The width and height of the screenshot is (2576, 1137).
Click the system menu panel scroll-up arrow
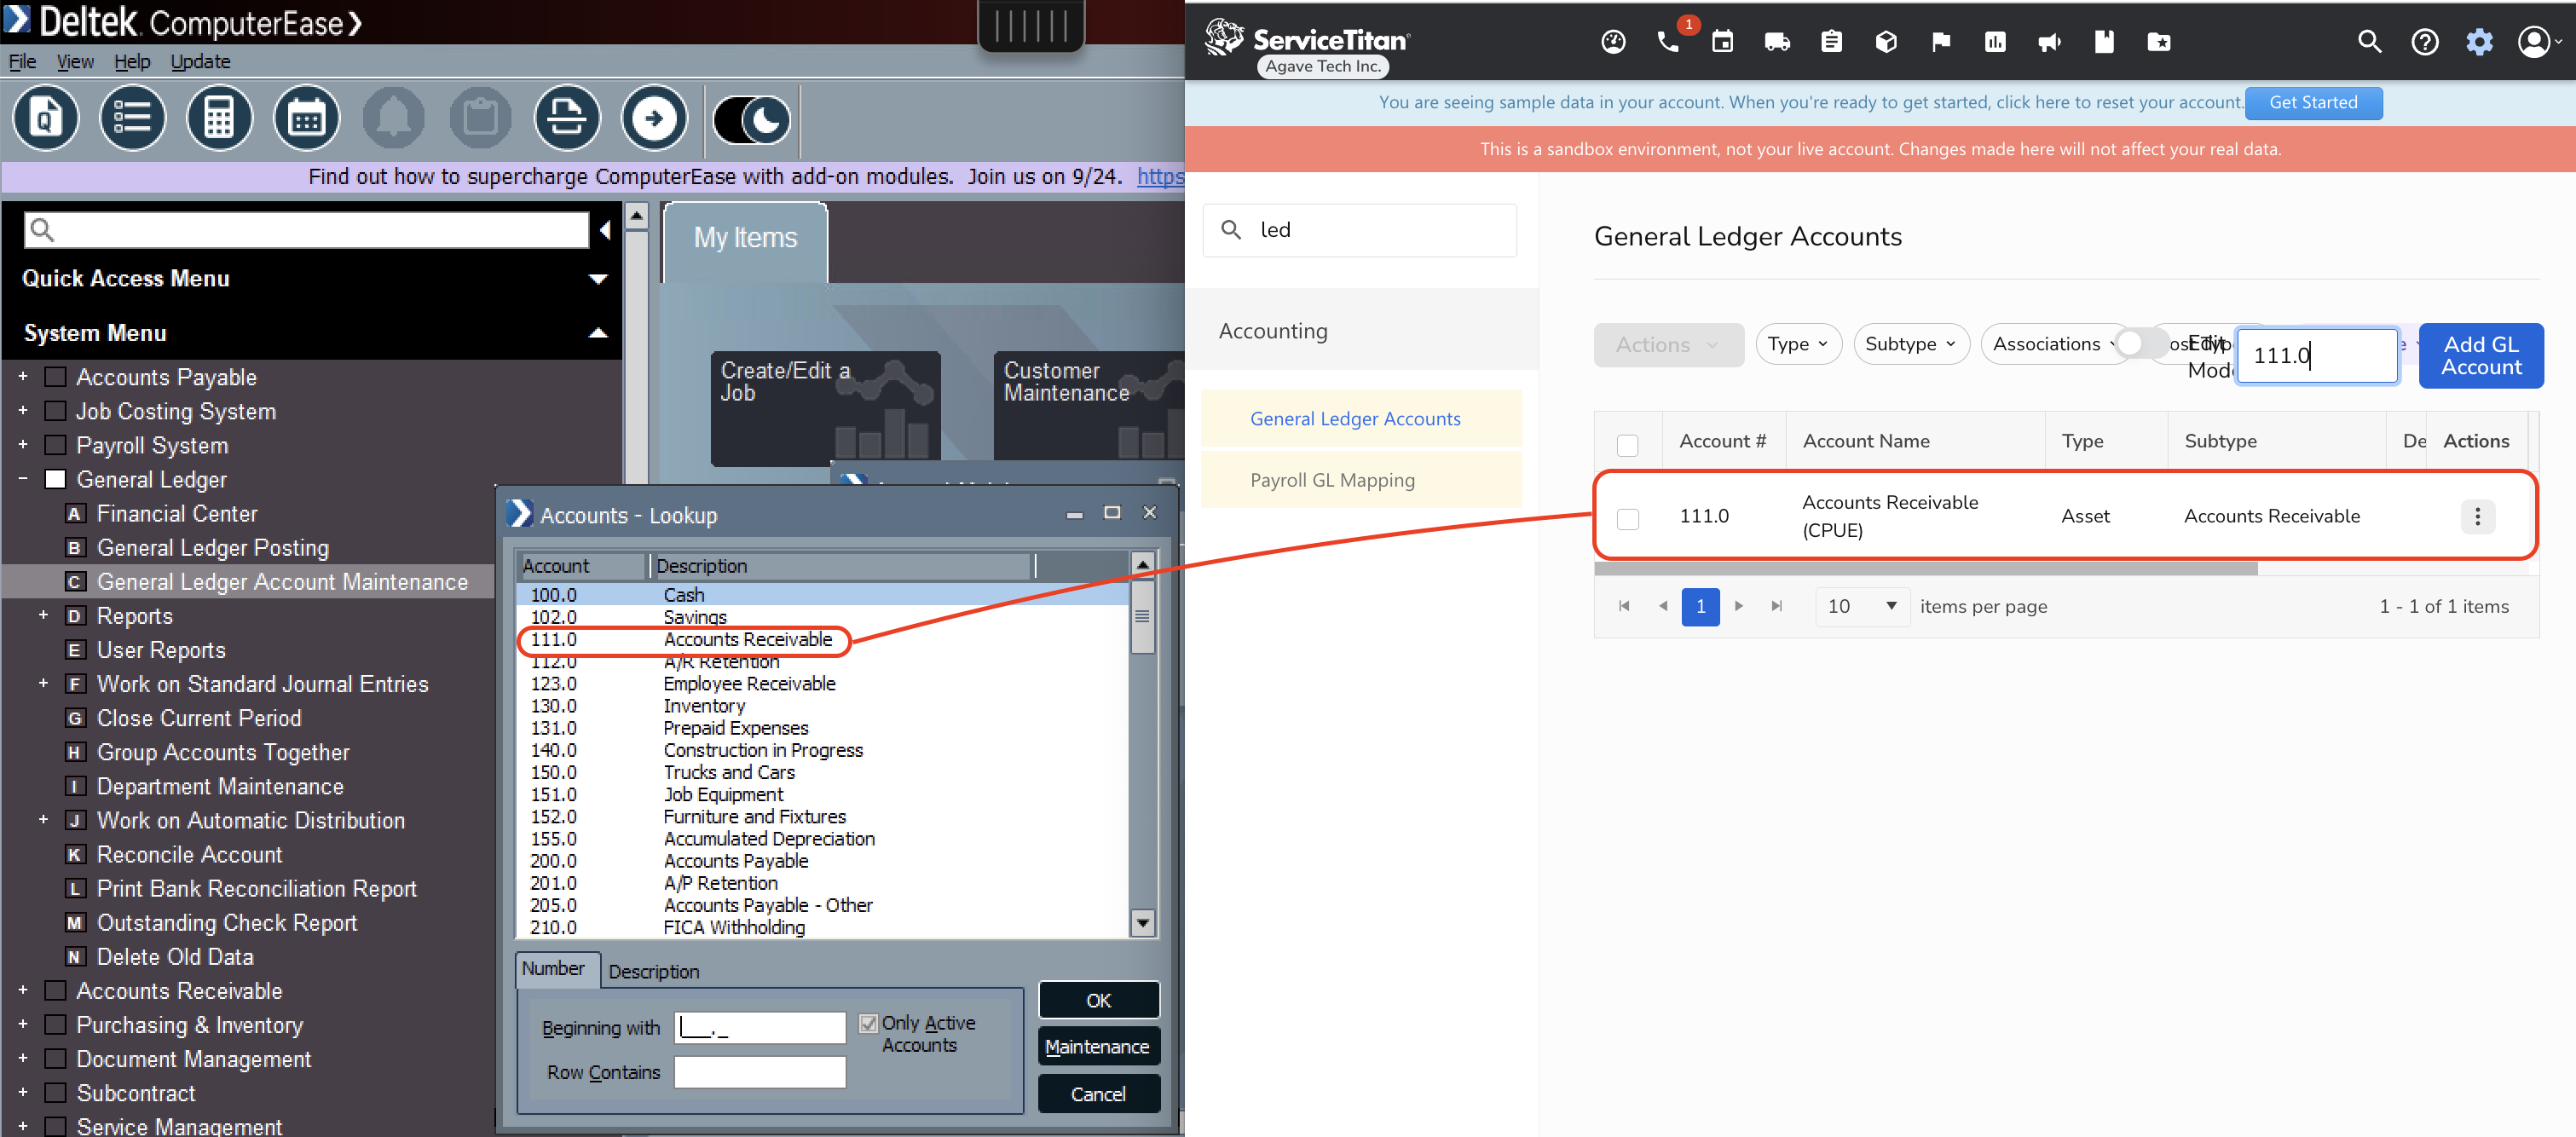636,216
